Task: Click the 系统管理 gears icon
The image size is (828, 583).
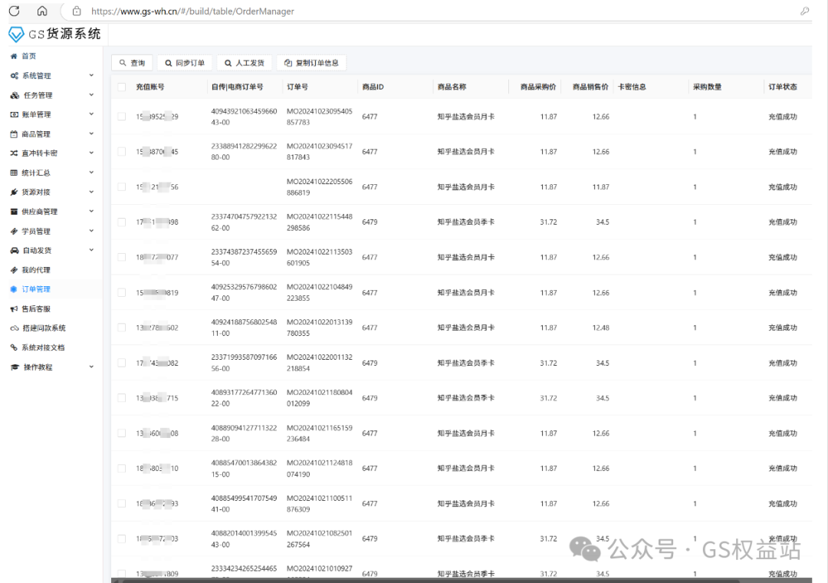Action: click(15, 76)
